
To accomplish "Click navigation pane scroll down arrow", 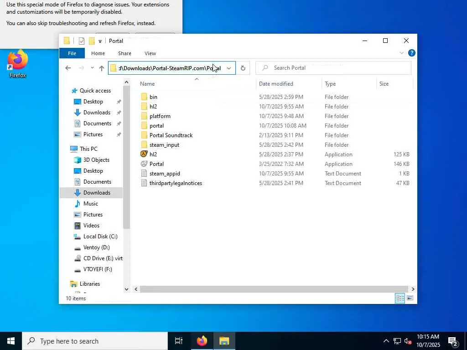I will click(127, 289).
